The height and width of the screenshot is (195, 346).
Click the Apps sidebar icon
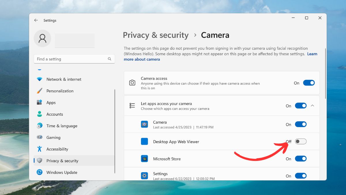pos(40,103)
